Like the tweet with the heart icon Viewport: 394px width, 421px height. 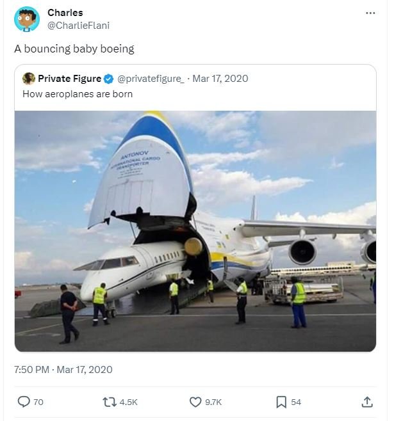pyautogui.click(x=195, y=402)
